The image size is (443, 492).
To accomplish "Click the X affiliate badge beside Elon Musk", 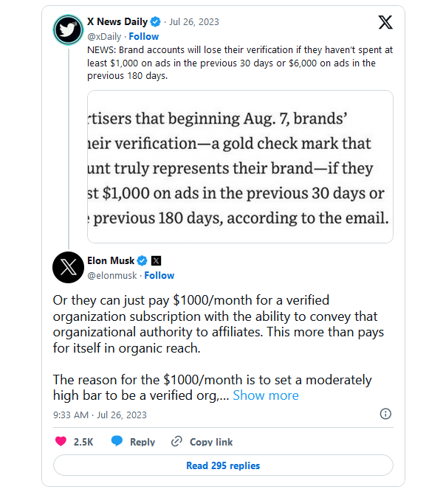I will tap(156, 260).
